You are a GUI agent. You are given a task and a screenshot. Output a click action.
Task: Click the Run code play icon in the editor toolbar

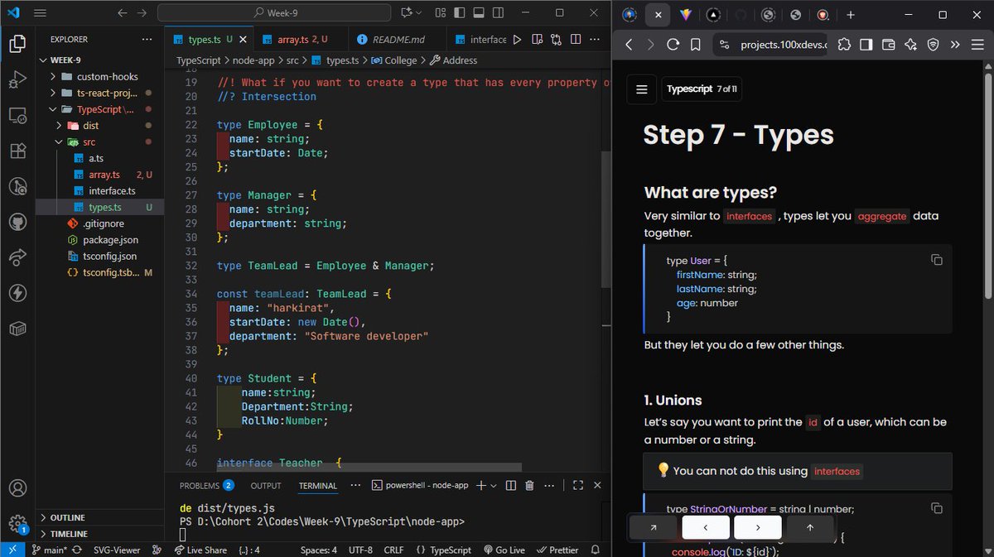click(x=518, y=39)
